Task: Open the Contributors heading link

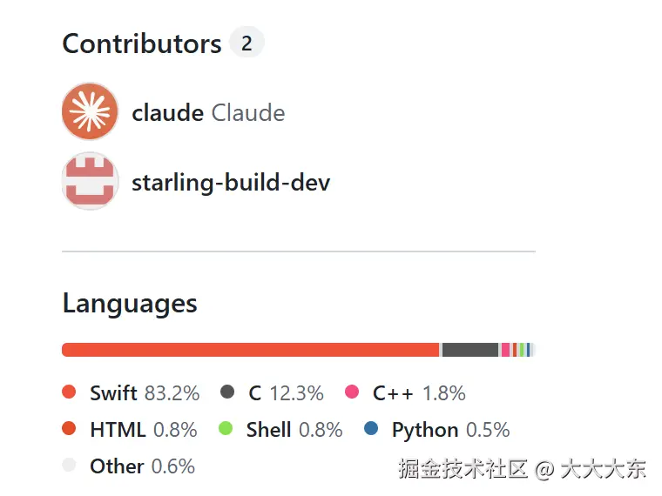Action: (x=142, y=43)
